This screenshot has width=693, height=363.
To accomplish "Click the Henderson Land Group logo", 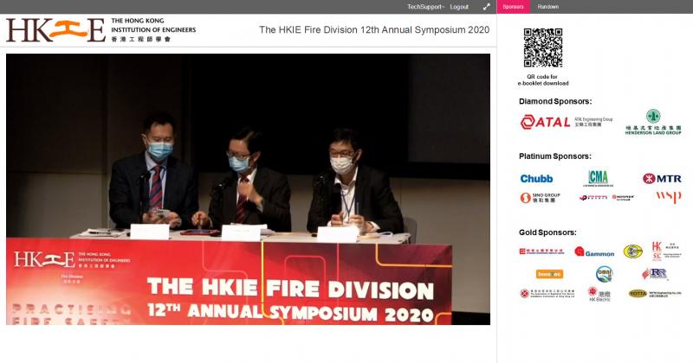I will pos(653,122).
